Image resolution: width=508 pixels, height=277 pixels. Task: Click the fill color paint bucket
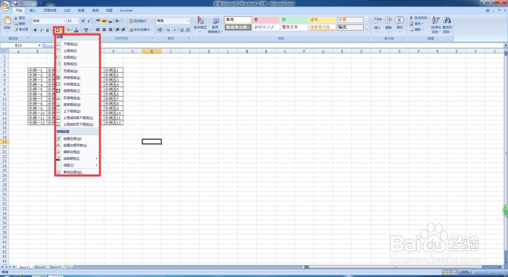(68, 30)
